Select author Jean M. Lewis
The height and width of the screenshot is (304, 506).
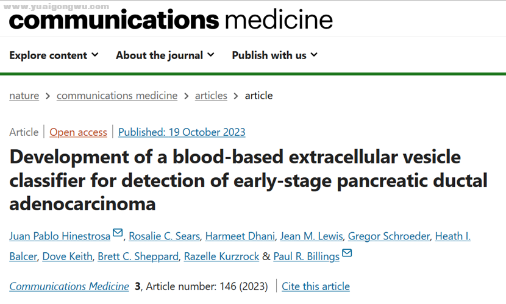(312, 236)
